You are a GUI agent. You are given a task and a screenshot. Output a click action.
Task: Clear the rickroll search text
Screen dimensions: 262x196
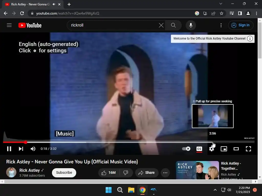tap(161, 25)
